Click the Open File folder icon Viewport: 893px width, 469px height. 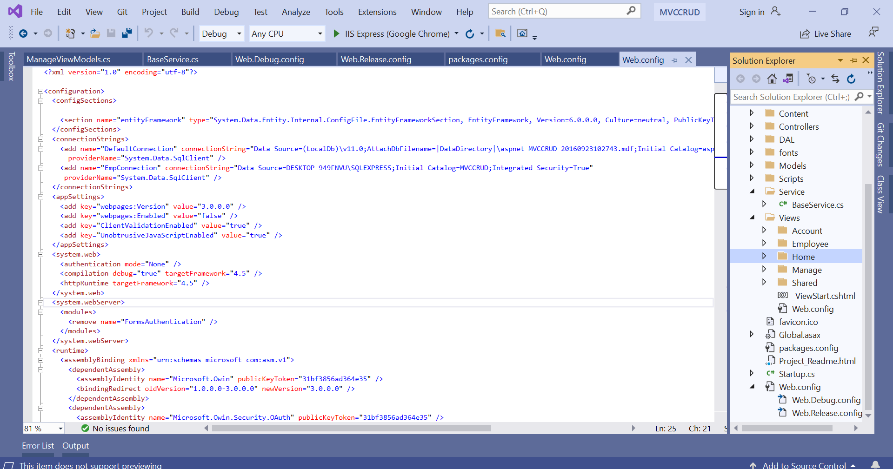pos(95,33)
